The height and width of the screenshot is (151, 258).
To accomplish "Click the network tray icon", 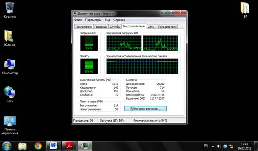I will [x=231, y=146].
